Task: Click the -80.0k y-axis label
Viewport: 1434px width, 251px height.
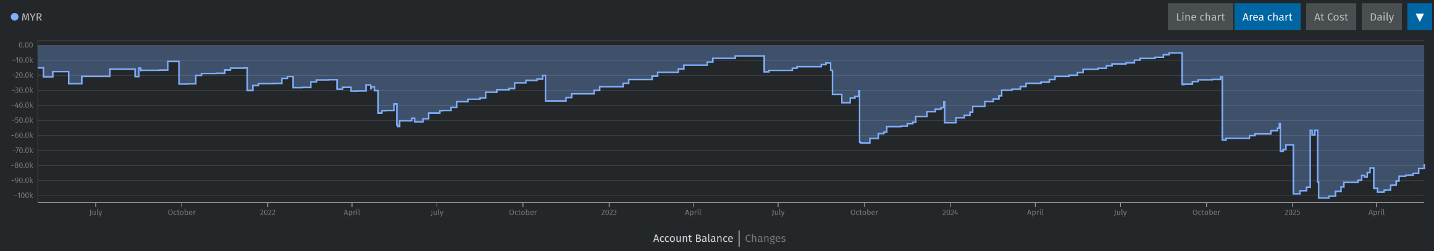Action: click(23, 165)
